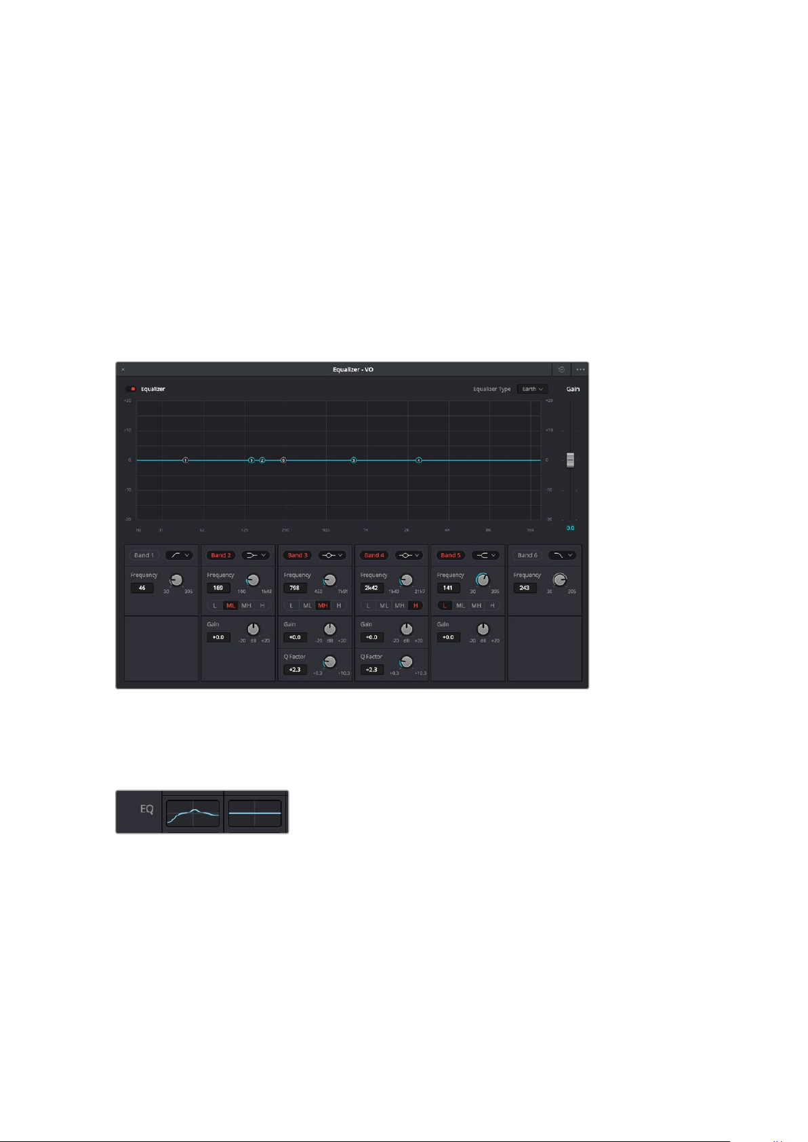Click Band 4 Frequency field showing 2k42
Image resolution: width=808 pixels, height=1142 pixels.
coord(371,588)
